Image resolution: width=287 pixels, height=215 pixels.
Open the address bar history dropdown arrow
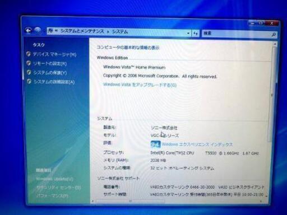[x=188, y=34]
